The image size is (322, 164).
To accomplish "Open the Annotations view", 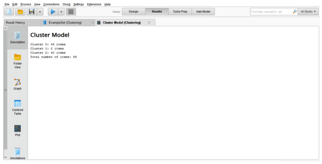I will coord(18,154).
